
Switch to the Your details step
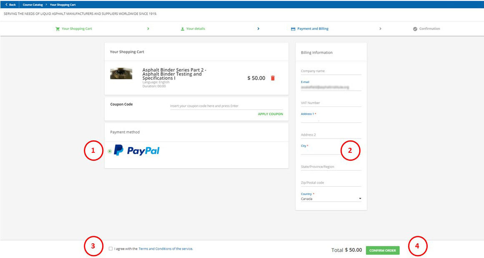point(195,29)
